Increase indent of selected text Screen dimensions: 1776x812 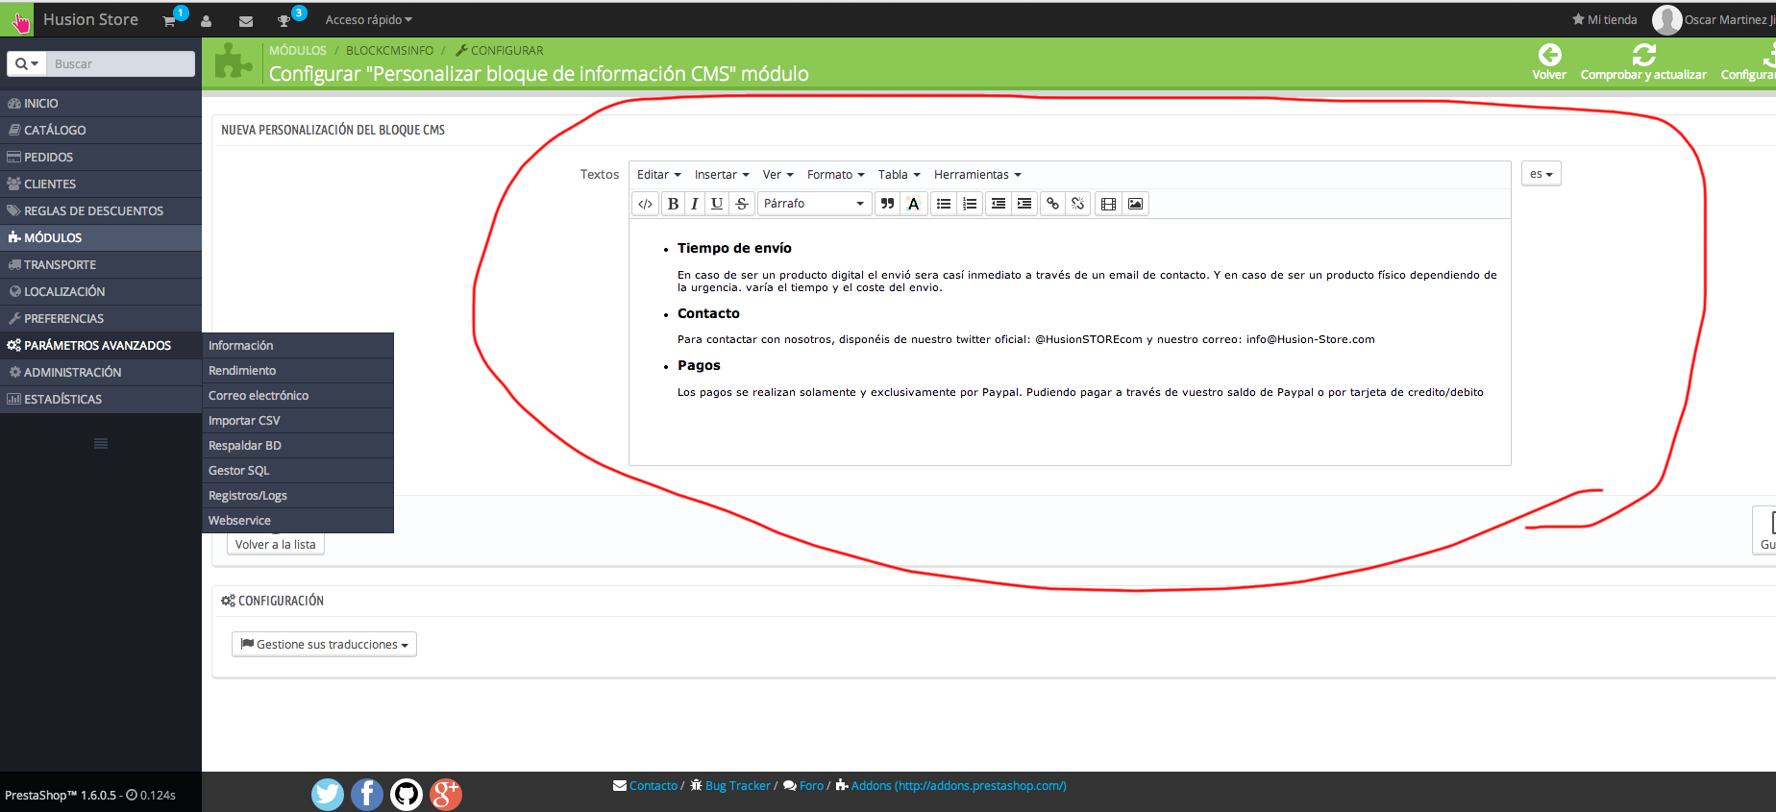point(1024,204)
